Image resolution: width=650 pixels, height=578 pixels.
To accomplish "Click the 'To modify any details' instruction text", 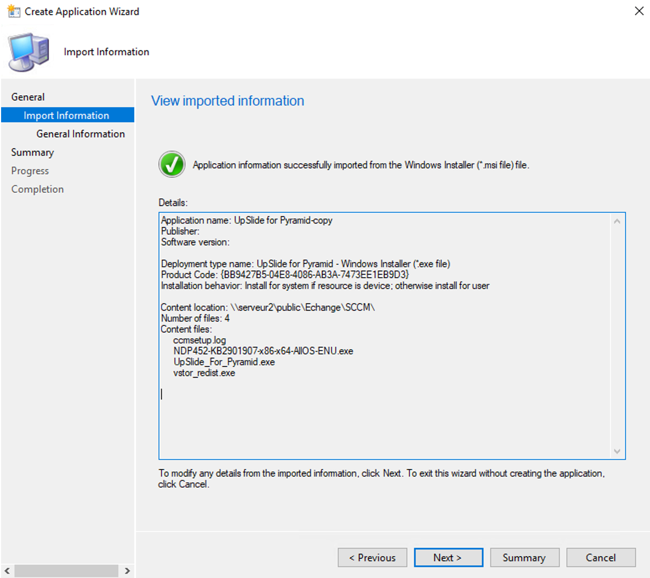I will pyautogui.click(x=381, y=478).
